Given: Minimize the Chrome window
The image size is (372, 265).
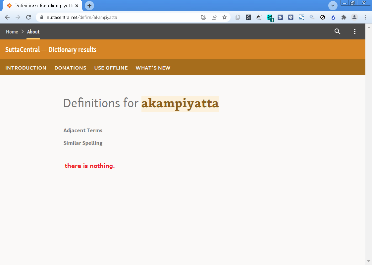Looking at the screenshot, I should point(345,3).
